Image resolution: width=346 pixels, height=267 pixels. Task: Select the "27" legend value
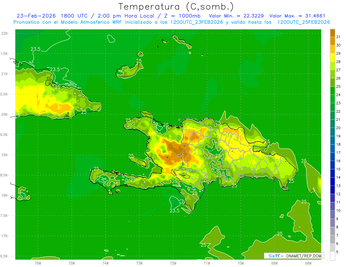(x=338, y=70)
